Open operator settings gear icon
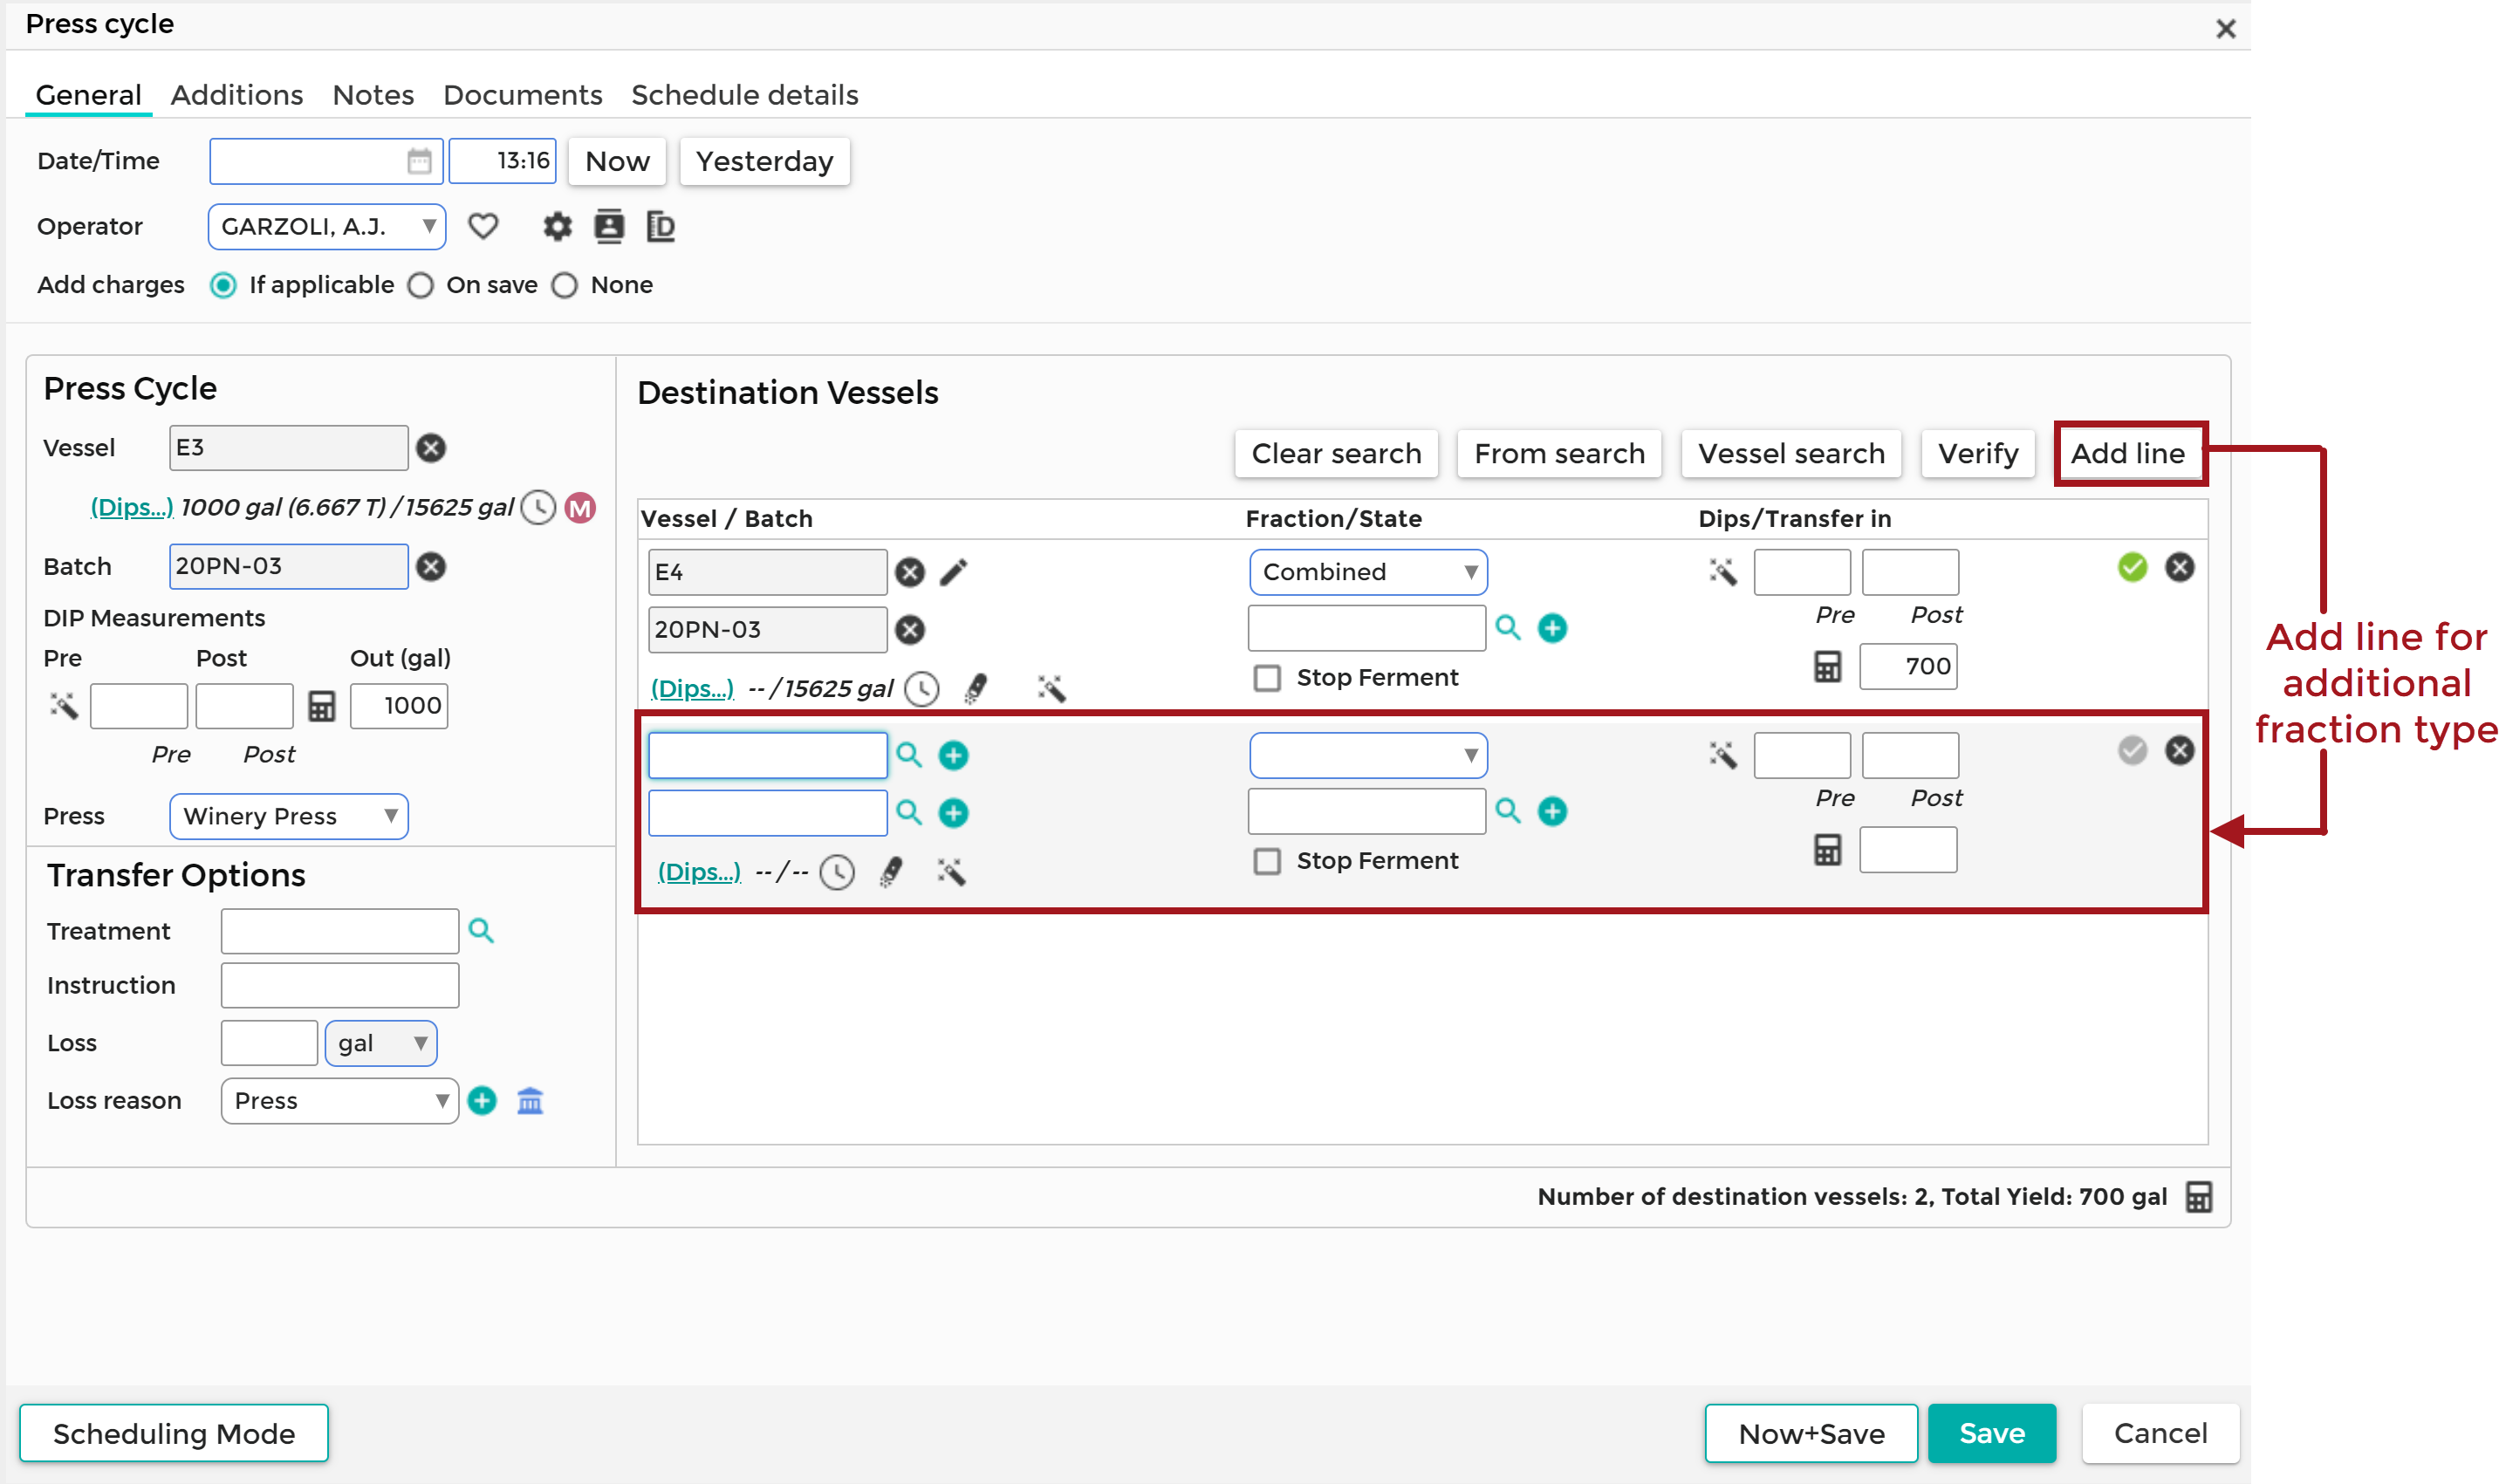 557,227
